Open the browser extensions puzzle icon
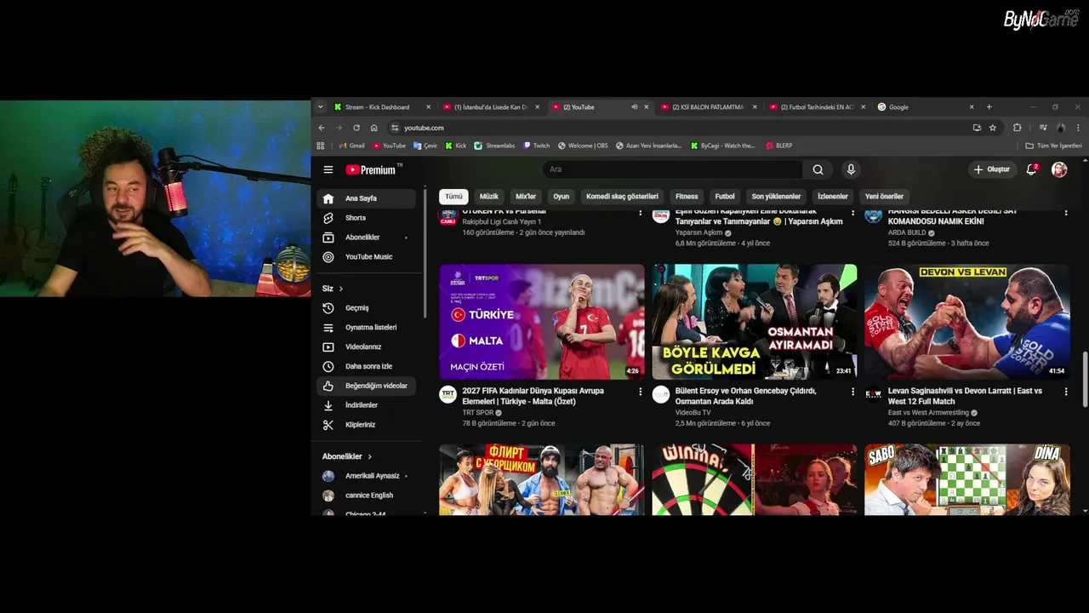Image resolution: width=1089 pixels, height=613 pixels. [x=1017, y=128]
